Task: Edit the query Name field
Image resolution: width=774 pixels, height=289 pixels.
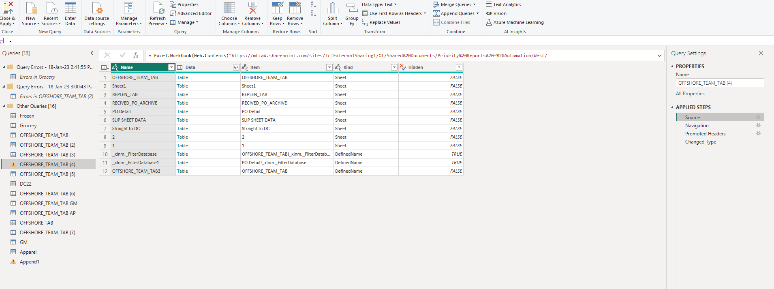Action: point(720,83)
